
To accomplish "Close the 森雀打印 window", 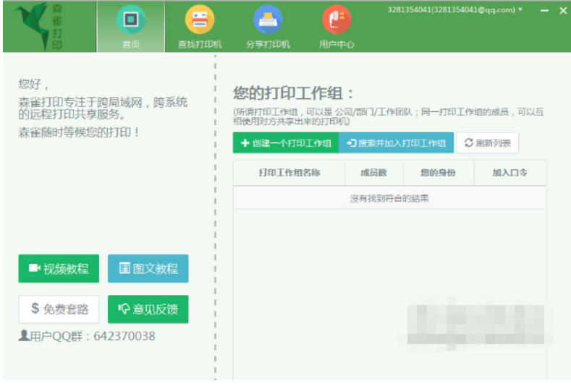I will point(563,10).
